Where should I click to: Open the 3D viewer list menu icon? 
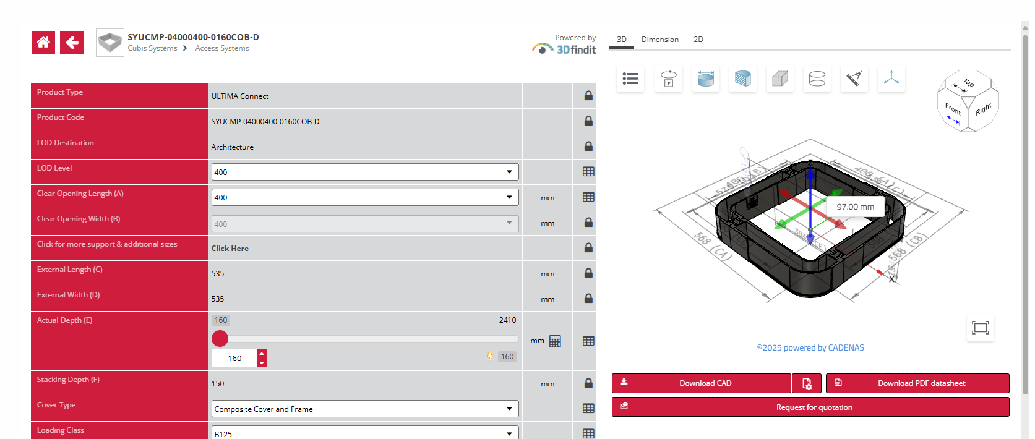630,79
